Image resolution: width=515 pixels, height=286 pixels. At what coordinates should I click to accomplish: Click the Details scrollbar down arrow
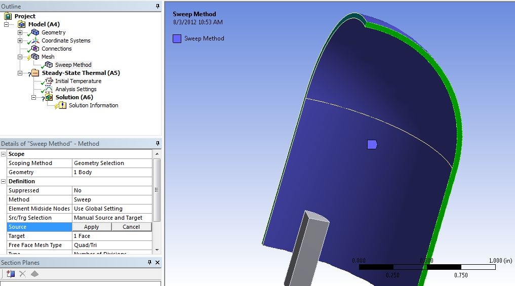(x=156, y=250)
